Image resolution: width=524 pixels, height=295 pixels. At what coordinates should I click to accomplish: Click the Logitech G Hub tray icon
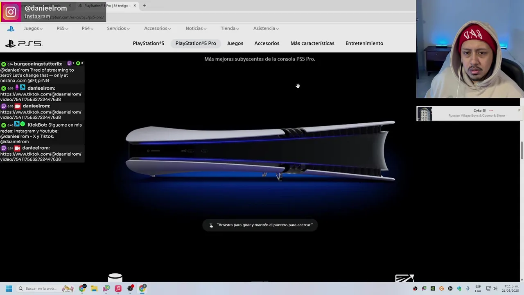[x=450, y=288]
